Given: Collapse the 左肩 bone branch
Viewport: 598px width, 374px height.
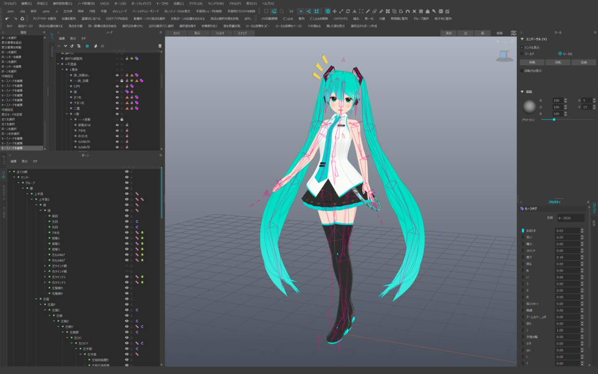Looking at the screenshot, I should point(35,299).
